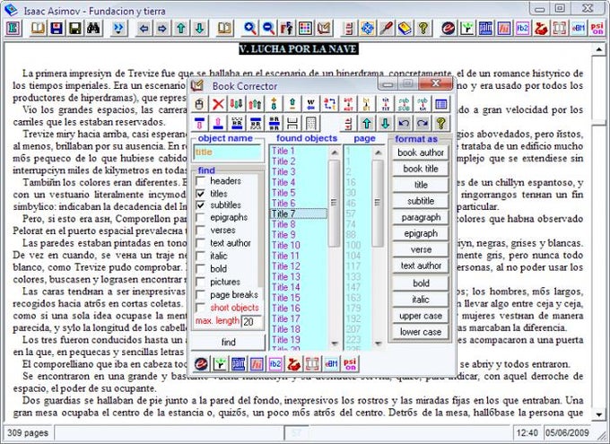Click the dark floppy save-as icon
This screenshot has width=610, height=444.
(74, 29)
